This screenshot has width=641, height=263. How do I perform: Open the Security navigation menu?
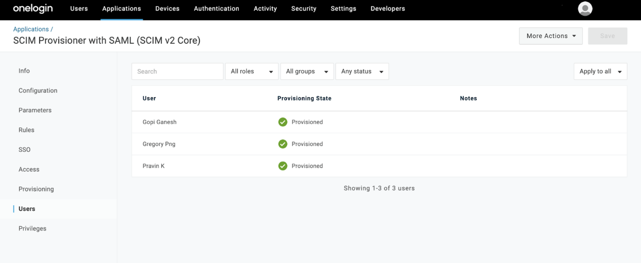coord(304,9)
